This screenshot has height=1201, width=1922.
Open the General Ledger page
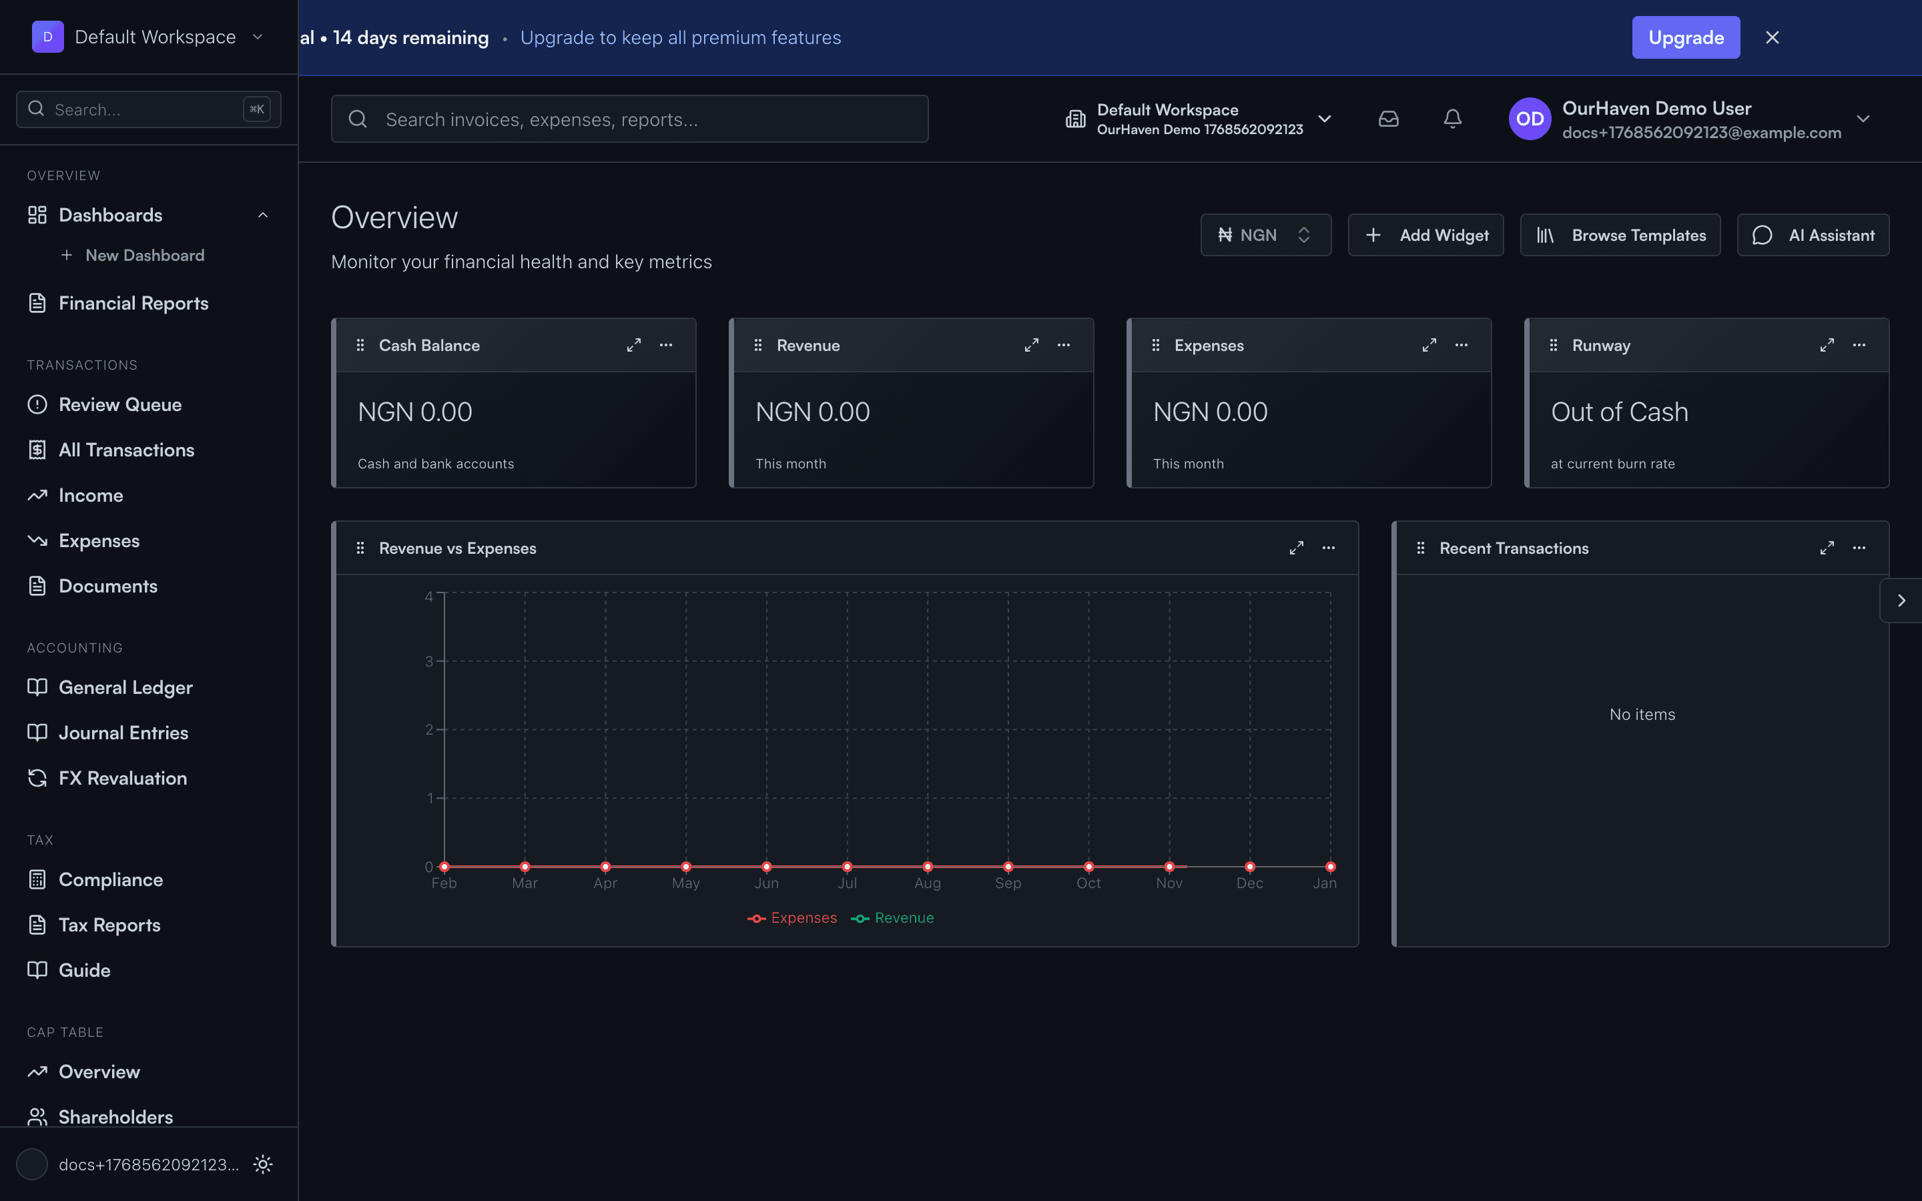125,687
